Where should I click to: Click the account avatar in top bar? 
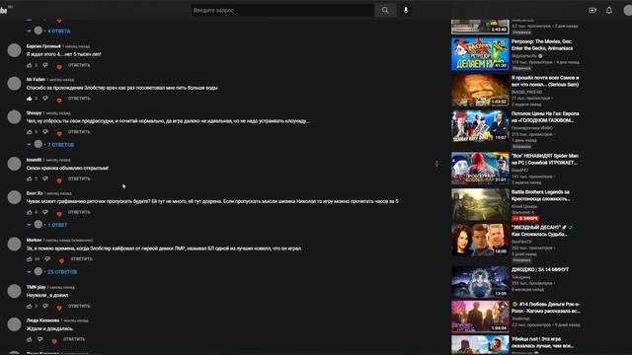pyautogui.click(x=628, y=10)
